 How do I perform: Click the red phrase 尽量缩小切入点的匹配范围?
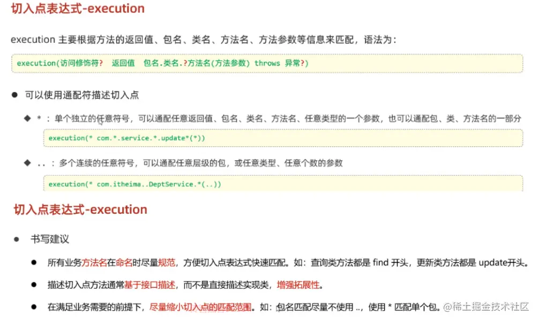click(x=200, y=307)
